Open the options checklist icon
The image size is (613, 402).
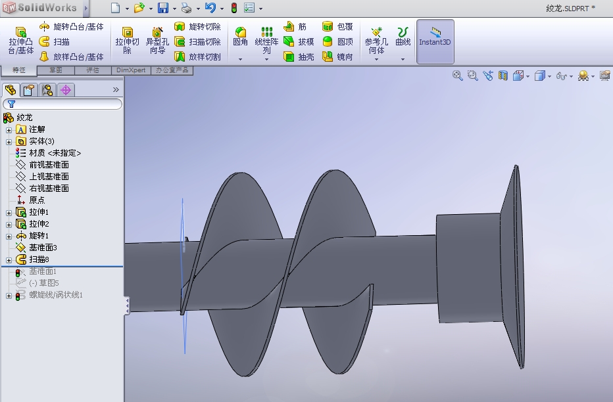point(249,8)
